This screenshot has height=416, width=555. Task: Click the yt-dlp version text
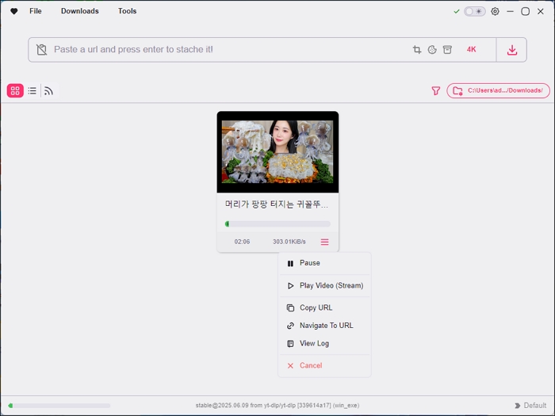click(x=277, y=406)
